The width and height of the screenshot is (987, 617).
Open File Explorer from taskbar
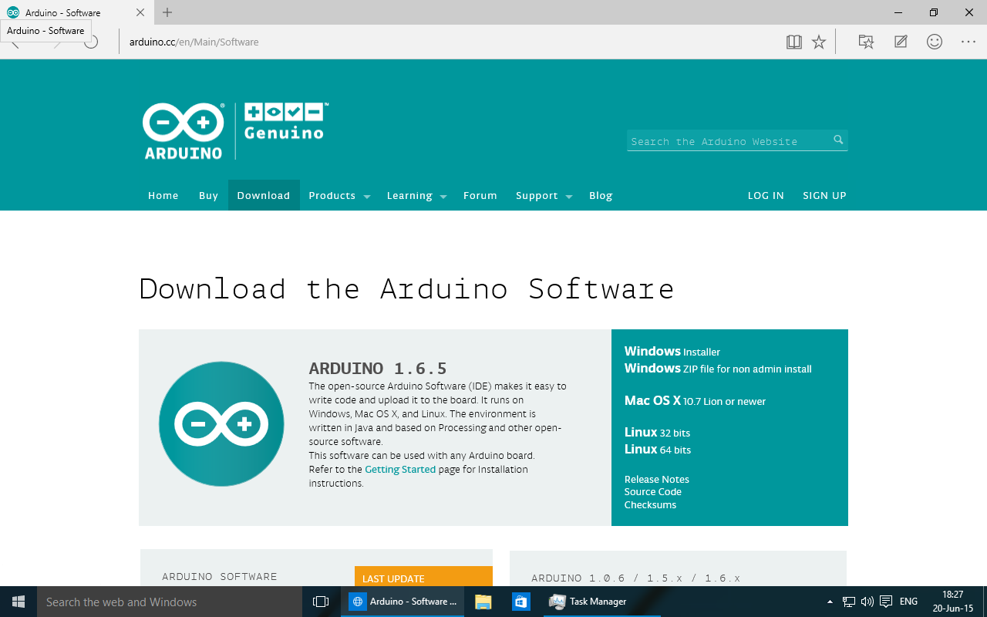pyautogui.click(x=483, y=602)
